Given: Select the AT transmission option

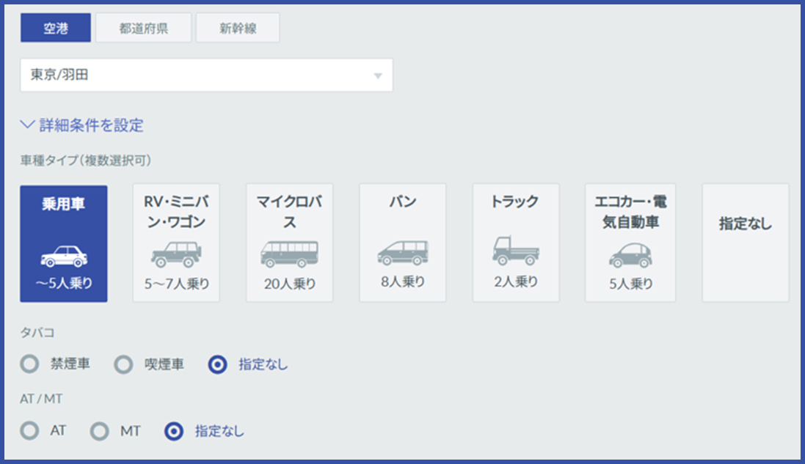Looking at the screenshot, I should tap(29, 432).
